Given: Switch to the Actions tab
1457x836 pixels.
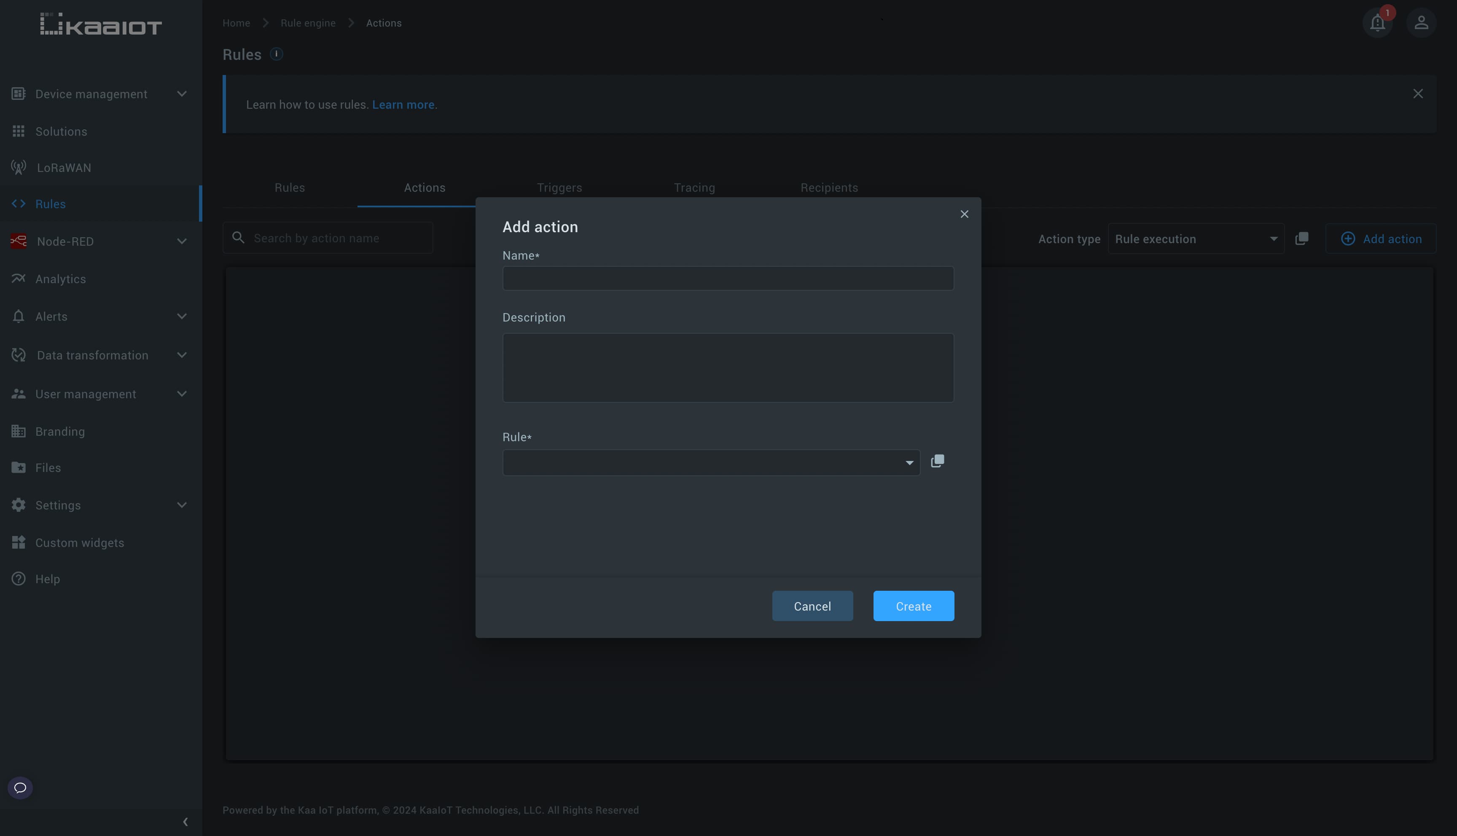Looking at the screenshot, I should point(425,188).
